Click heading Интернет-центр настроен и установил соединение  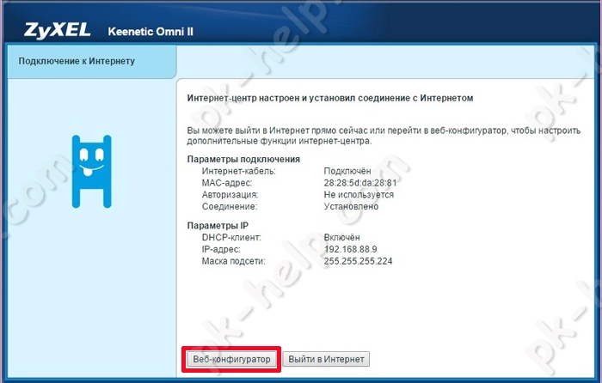(329, 98)
